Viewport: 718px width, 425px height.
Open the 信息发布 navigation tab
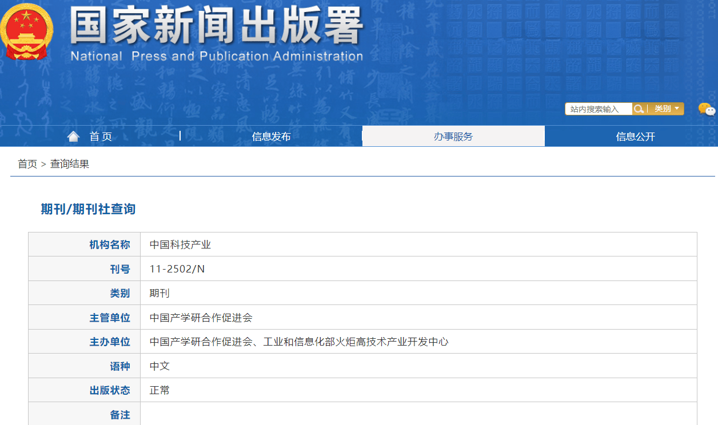[x=272, y=136]
